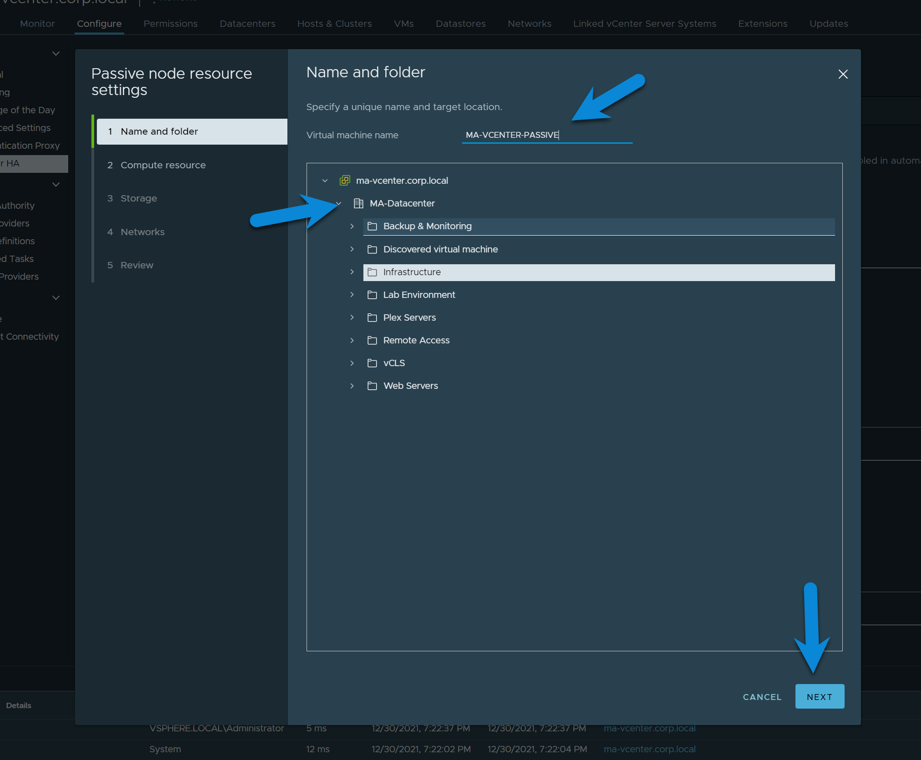Click the CANCEL button
The height and width of the screenshot is (760, 921).
click(762, 697)
